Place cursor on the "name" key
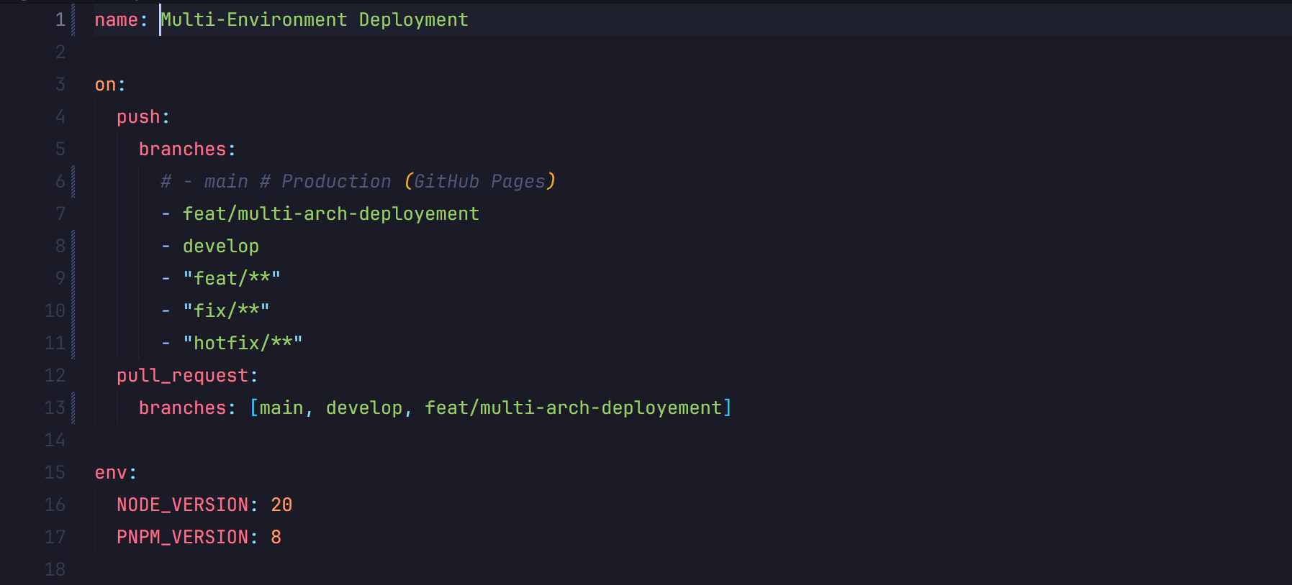This screenshot has width=1292, height=585. coord(116,20)
